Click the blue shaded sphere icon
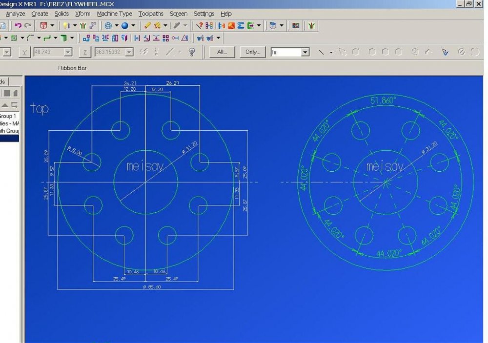 click(125, 25)
